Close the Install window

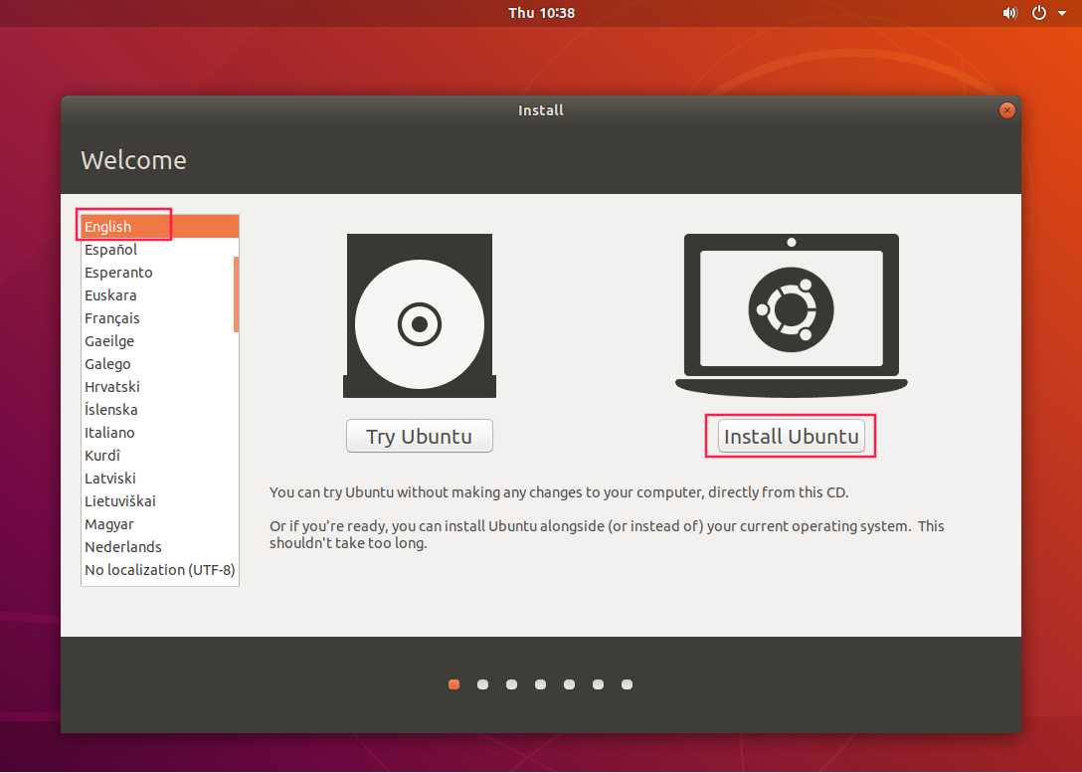tap(1006, 110)
